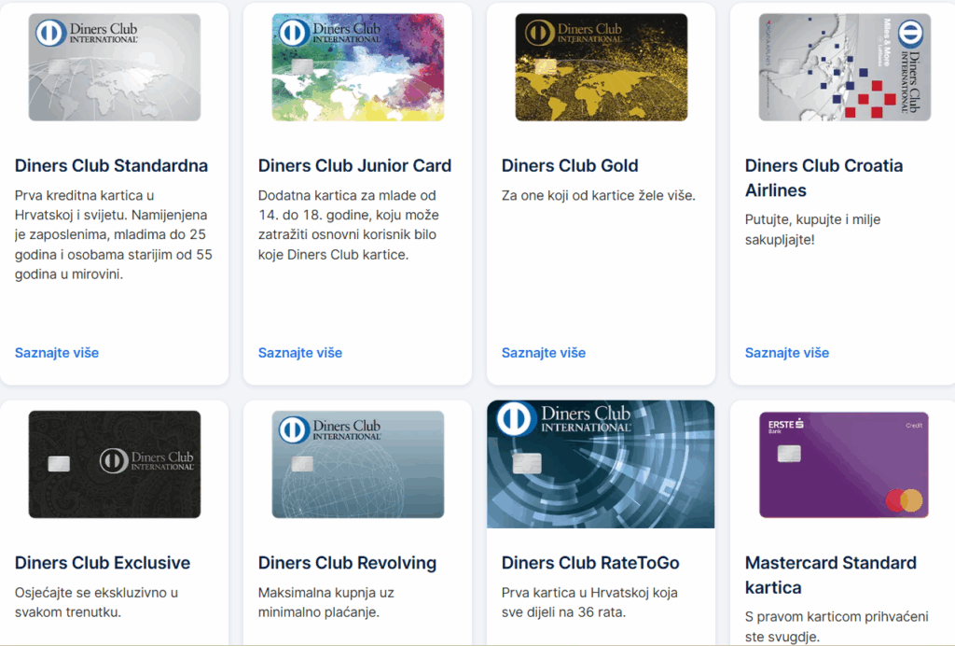Open the "Diners Club Croatia Airlines" title
The width and height of the screenshot is (955, 646).
824,177
